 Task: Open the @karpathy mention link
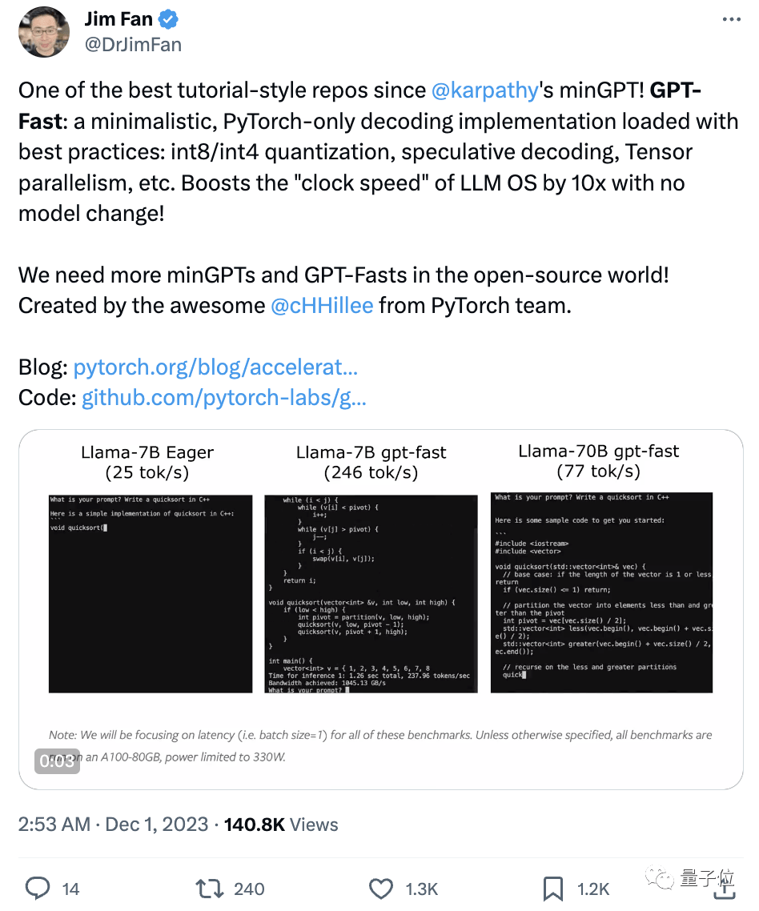(484, 90)
